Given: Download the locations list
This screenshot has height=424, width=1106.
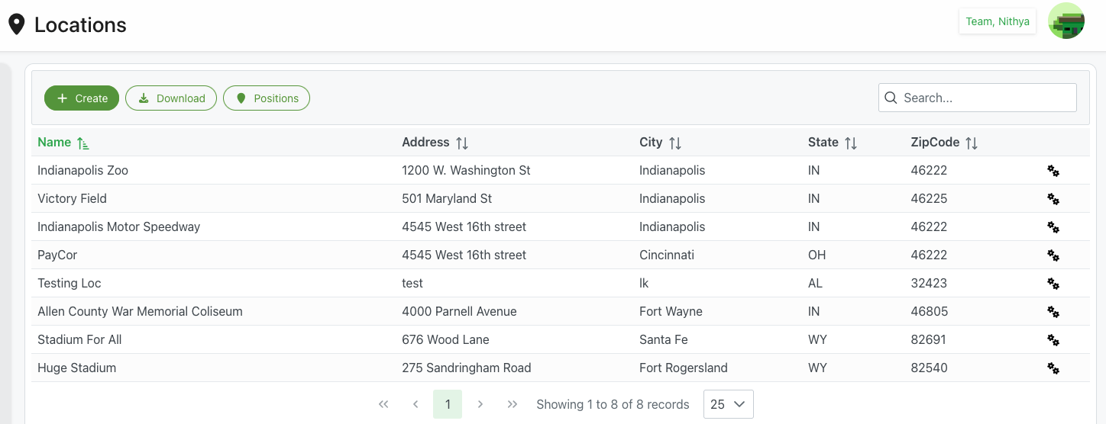Looking at the screenshot, I should click(x=171, y=98).
